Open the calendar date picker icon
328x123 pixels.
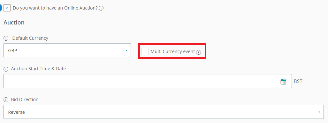(x=283, y=82)
